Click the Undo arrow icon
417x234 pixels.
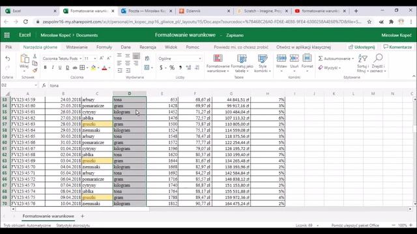click(x=8, y=58)
